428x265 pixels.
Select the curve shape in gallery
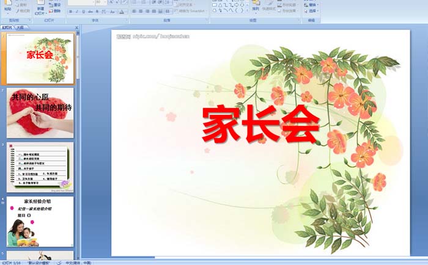[x=231, y=10]
